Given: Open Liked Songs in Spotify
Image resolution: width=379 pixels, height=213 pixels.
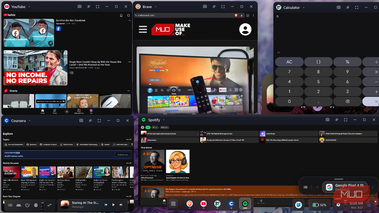Looking at the screenshot, I should pos(289,133).
